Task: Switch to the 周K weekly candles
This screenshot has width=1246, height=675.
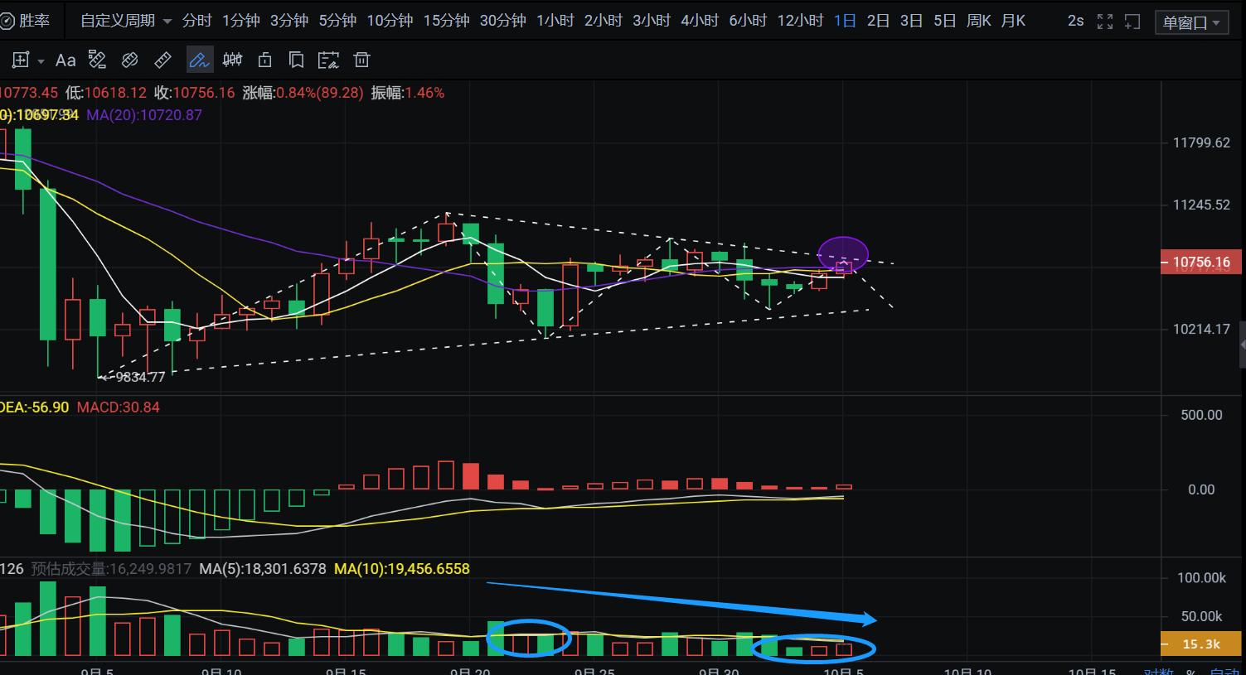Action: [979, 21]
